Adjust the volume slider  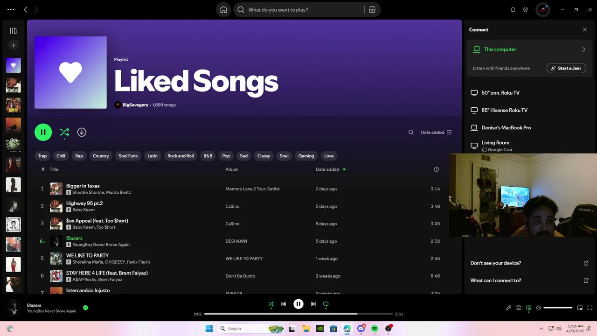(558, 308)
